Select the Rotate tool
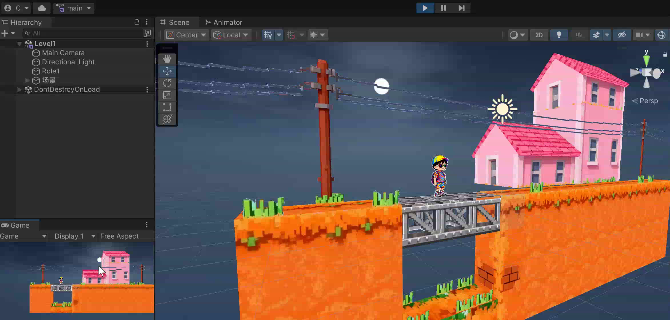The height and width of the screenshot is (320, 670). (x=167, y=83)
